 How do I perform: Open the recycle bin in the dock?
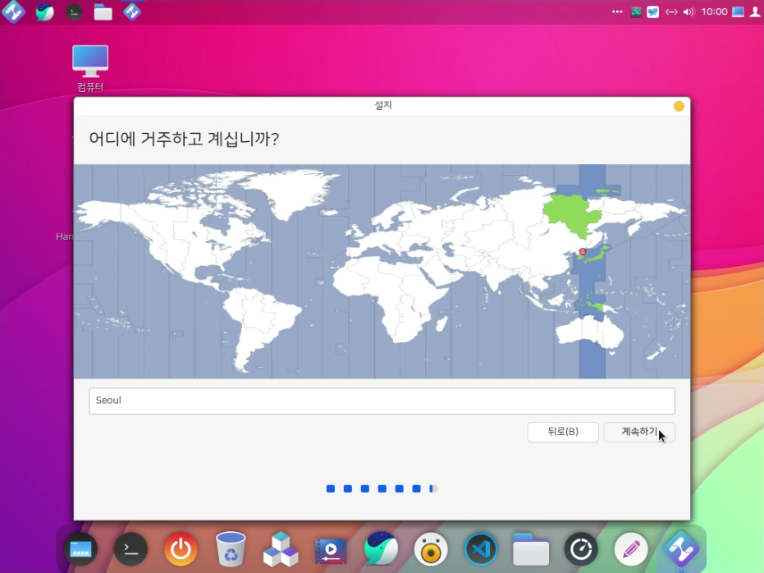click(x=231, y=548)
